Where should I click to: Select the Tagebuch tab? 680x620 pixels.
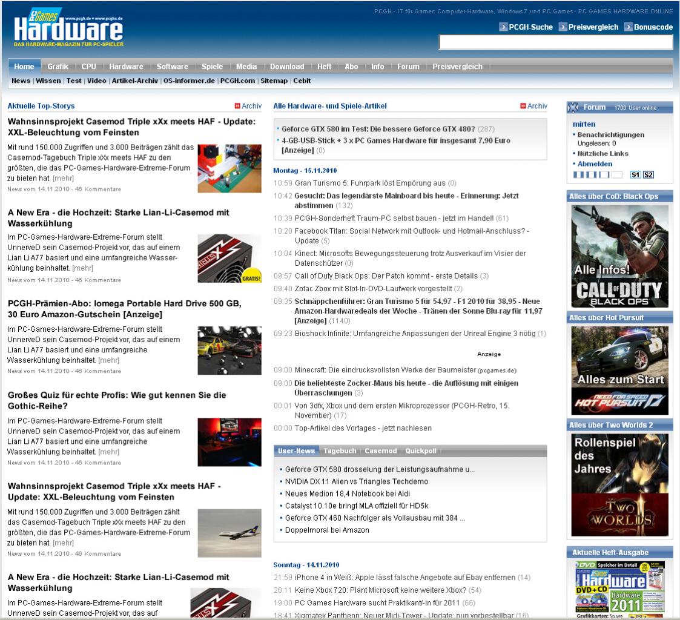pyautogui.click(x=340, y=451)
